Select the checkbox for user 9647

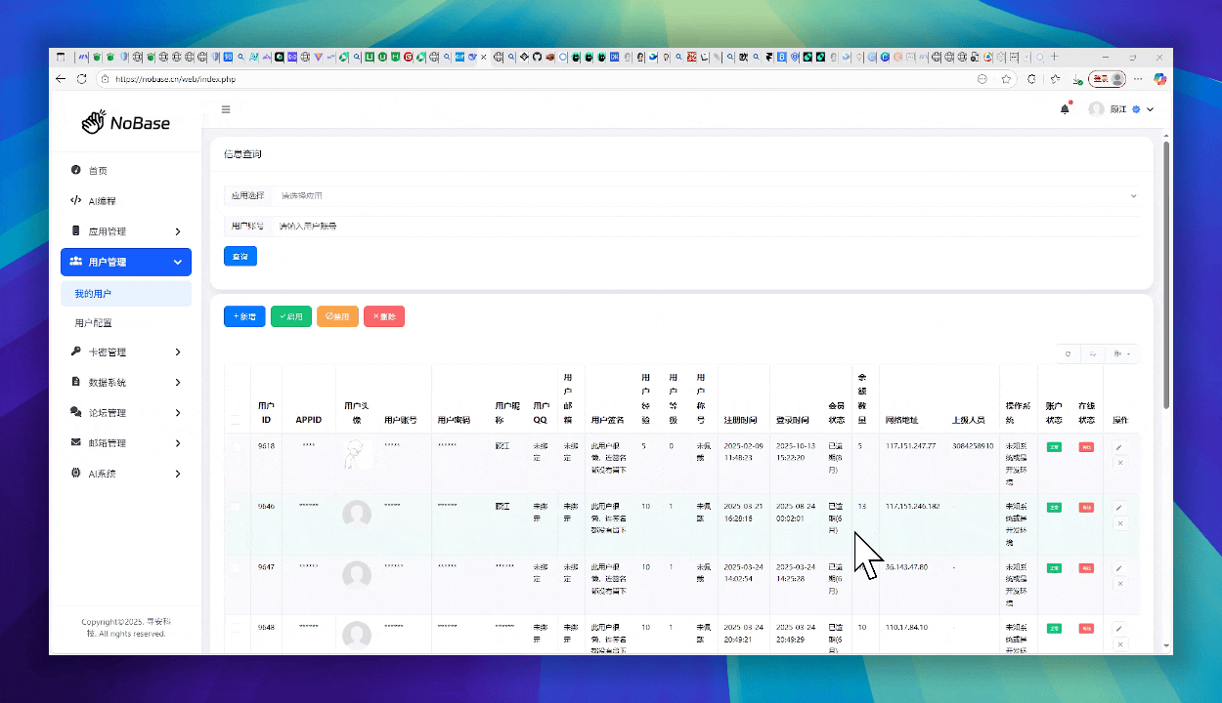[236, 566]
